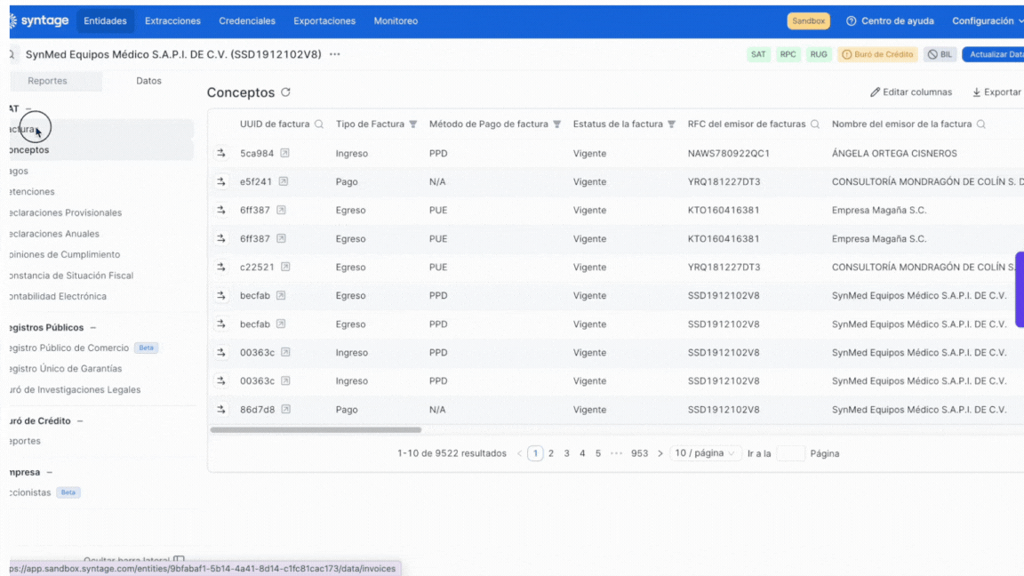Collapse the Registros Públicos section
The width and height of the screenshot is (1024, 576).
(92, 327)
